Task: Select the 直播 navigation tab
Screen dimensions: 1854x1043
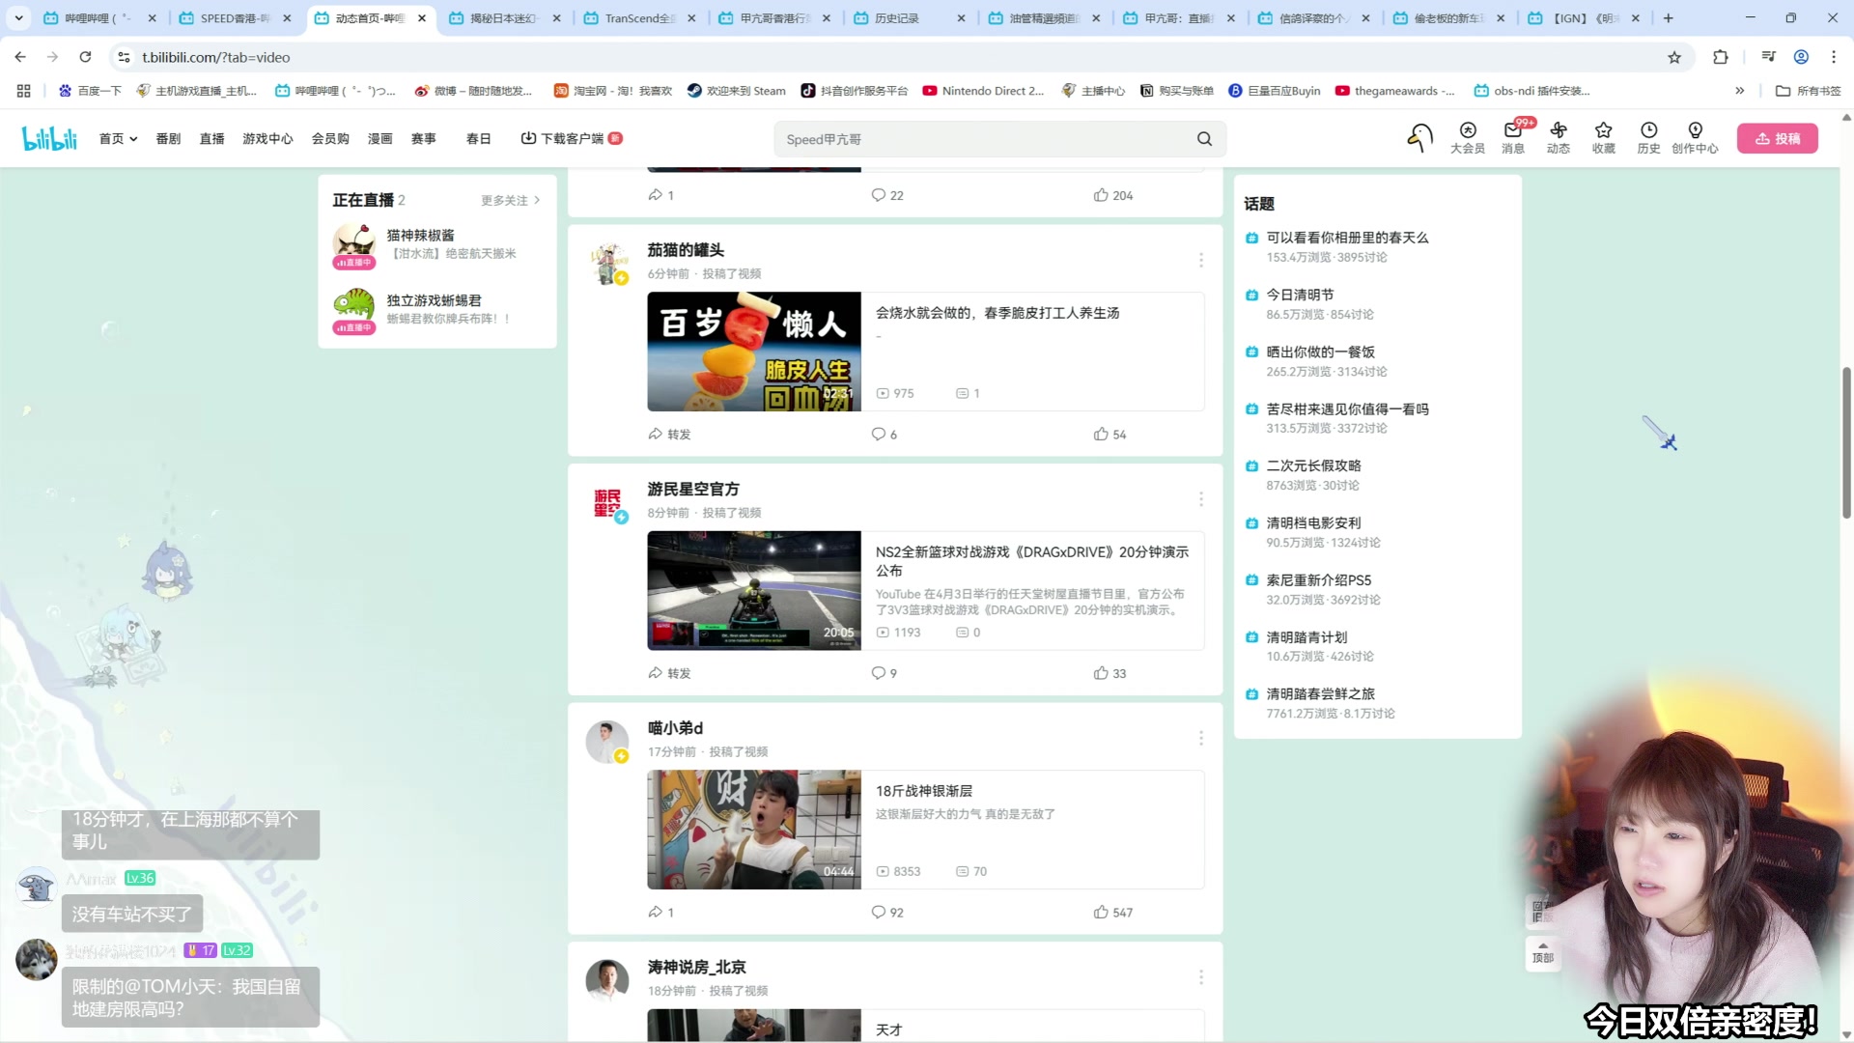Action: click(x=211, y=138)
